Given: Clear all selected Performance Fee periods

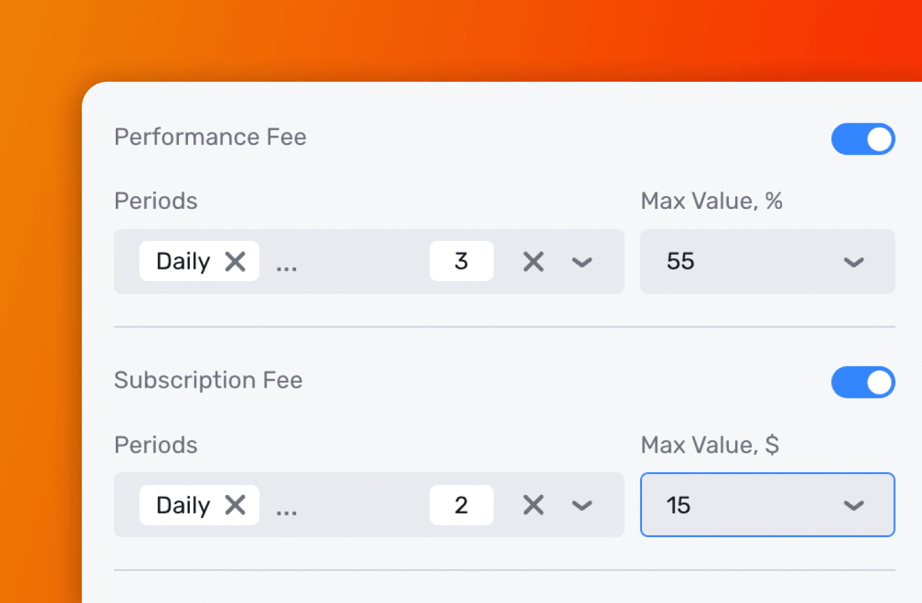Looking at the screenshot, I should point(533,261).
